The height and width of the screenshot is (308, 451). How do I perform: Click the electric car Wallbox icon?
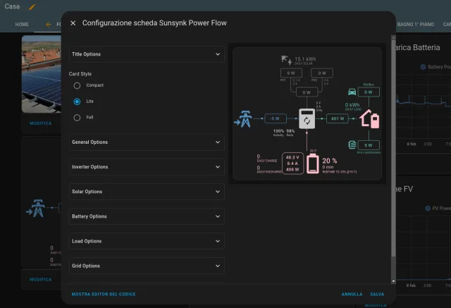352,92
